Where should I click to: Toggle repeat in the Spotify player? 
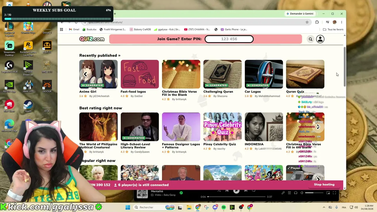254,191
